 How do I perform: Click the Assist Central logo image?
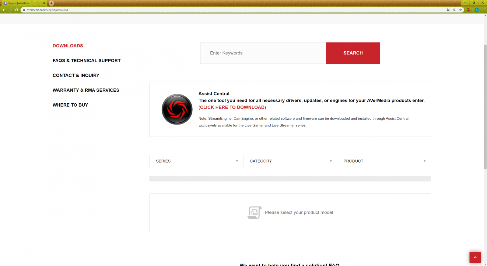tap(177, 109)
